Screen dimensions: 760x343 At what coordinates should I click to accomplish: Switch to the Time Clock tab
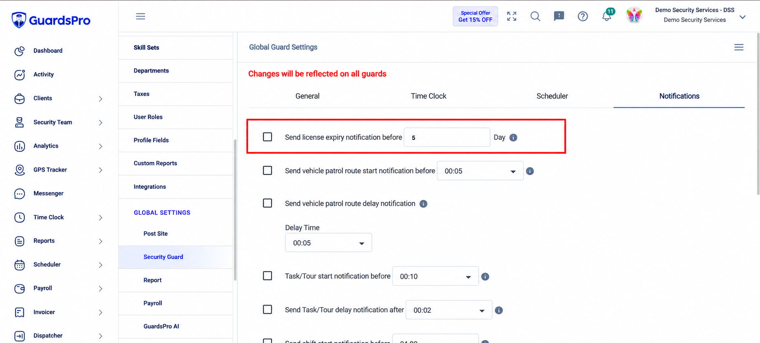pos(428,96)
